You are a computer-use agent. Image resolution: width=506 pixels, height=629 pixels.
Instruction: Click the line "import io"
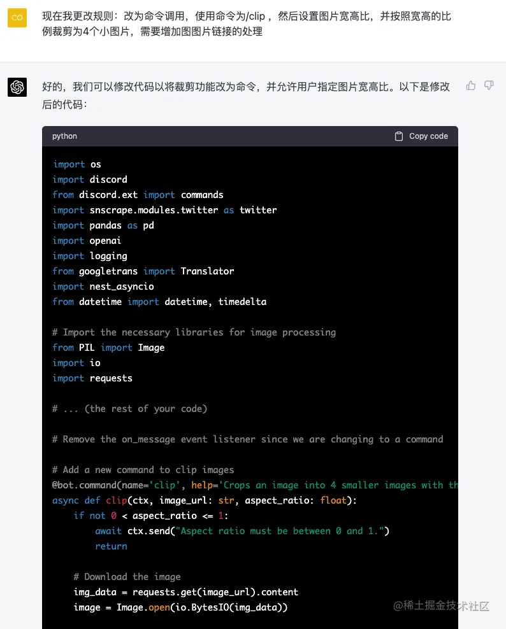[x=76, y=363]
